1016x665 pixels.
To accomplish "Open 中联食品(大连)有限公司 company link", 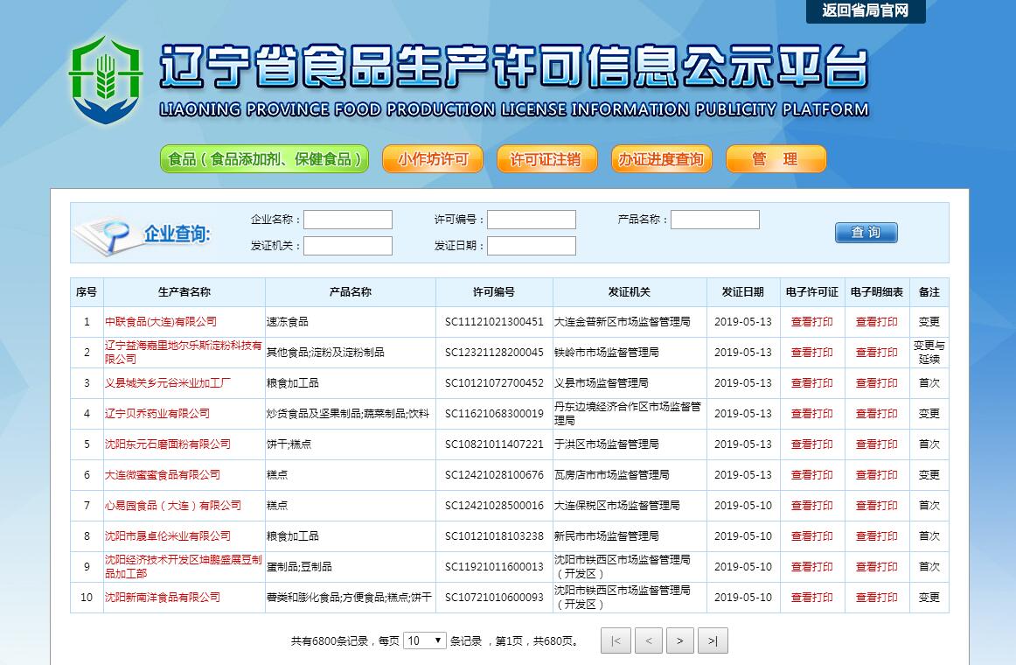I will [x=161, y=322].
